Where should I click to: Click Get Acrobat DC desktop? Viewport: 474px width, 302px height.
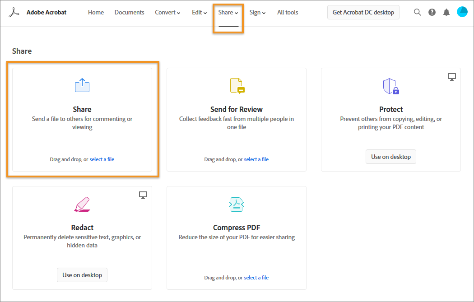tap(363, 12)
